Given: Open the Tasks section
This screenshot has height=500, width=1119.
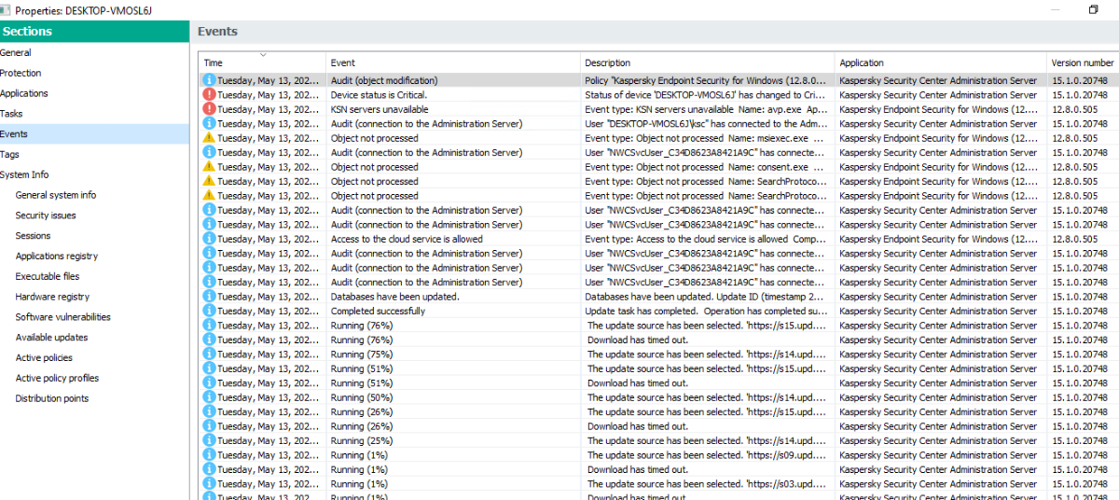Looking at the screenshot, I should click(x=11, y=114).
